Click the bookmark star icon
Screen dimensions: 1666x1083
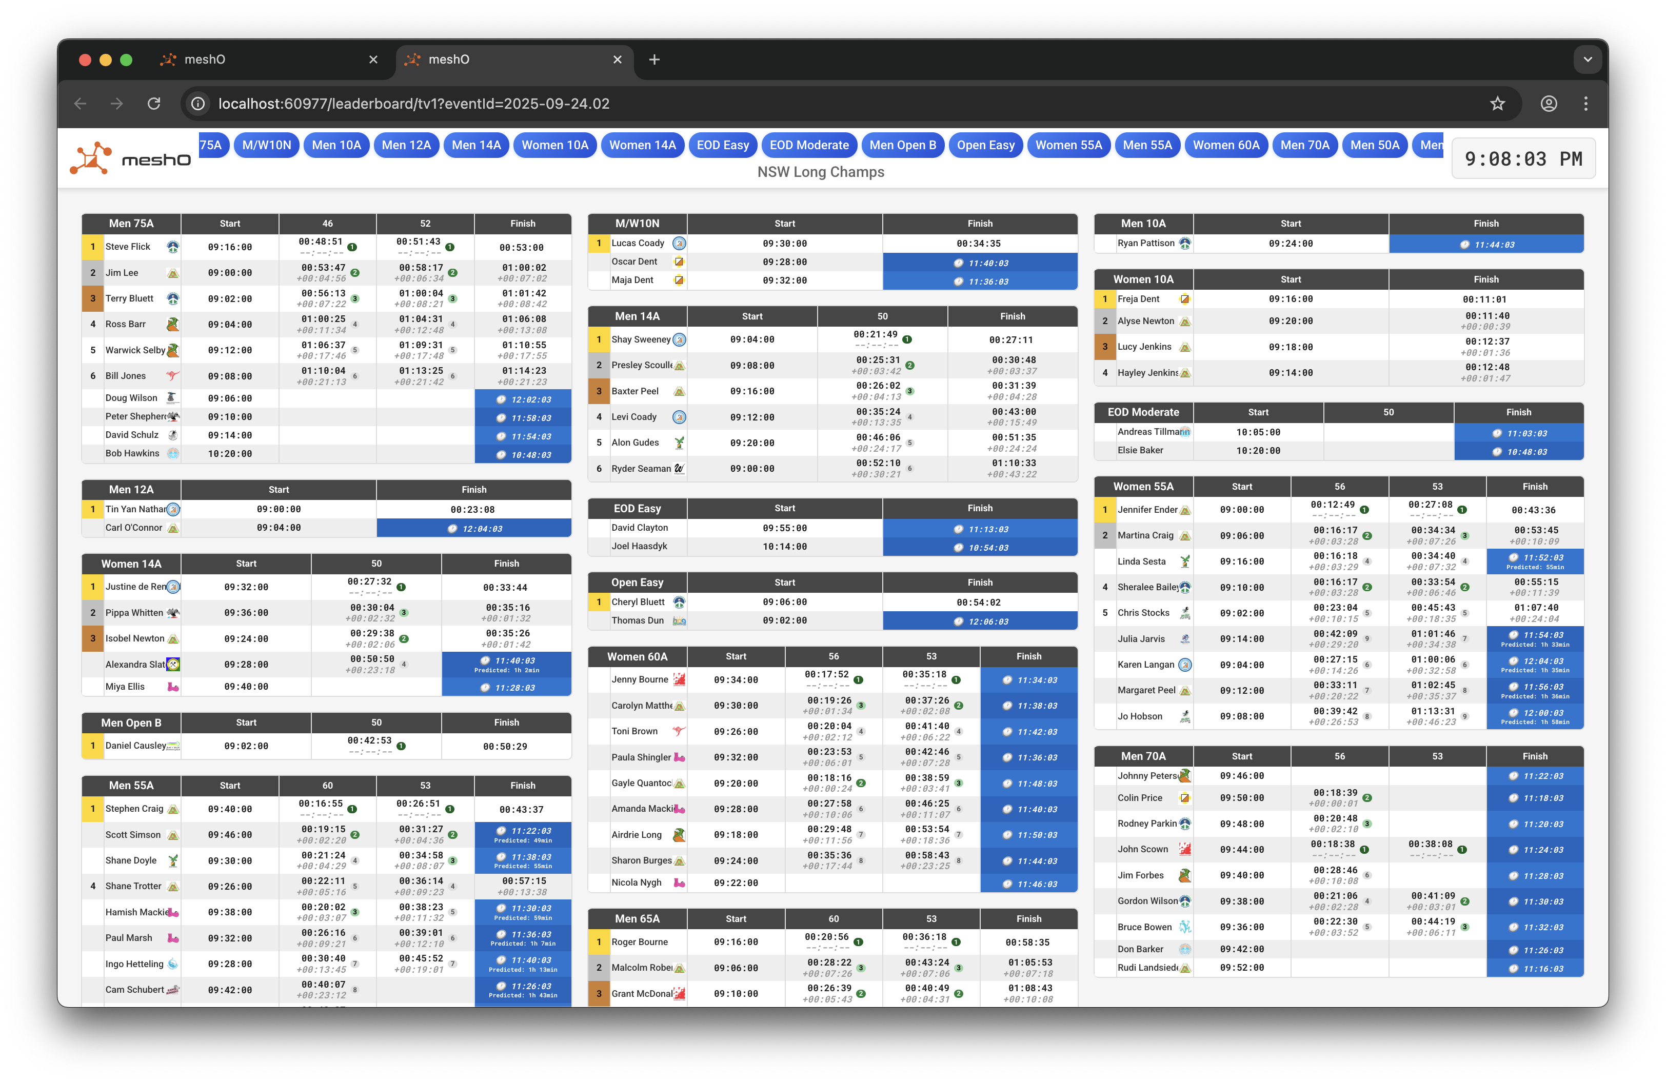(1497, 104)
